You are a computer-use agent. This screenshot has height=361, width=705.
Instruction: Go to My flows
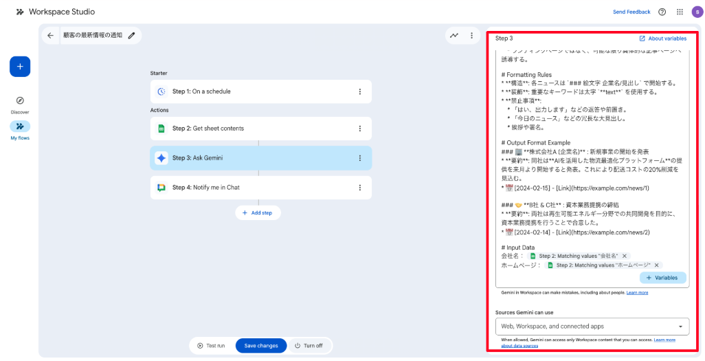point(20,127)
